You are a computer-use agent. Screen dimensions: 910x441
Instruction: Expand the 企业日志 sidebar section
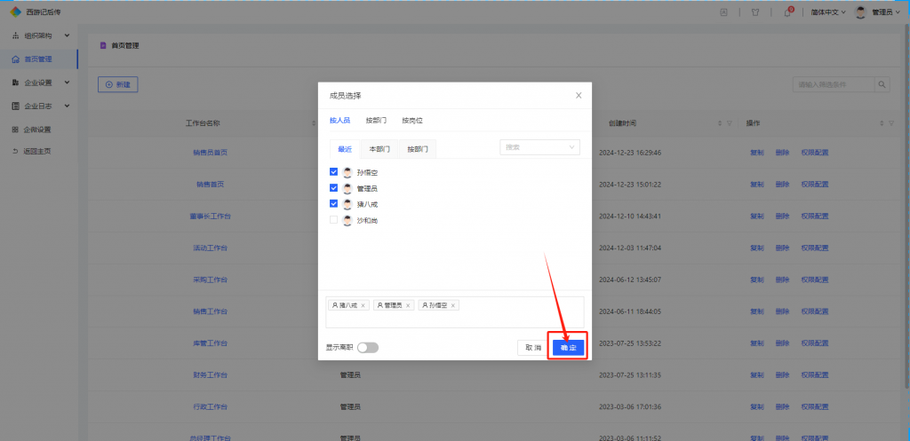pyautogui.click(x=41, y=106)
